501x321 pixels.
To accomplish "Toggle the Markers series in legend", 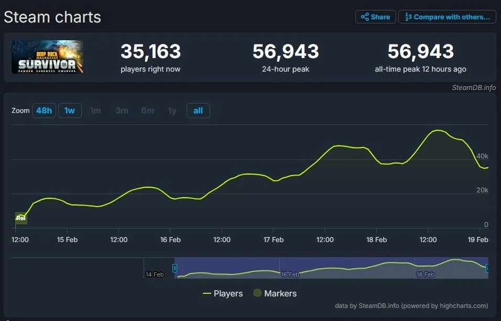I will point(275,293).
